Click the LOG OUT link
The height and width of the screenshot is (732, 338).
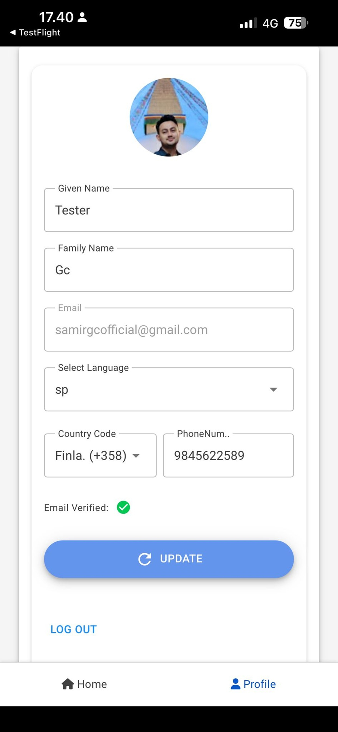73,629
